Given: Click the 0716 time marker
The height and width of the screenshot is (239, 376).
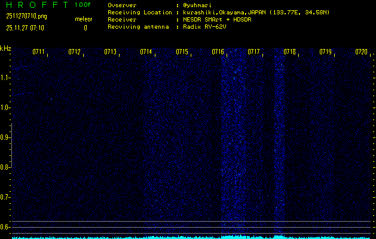Looking at the screenshot, I should (218, 52).
